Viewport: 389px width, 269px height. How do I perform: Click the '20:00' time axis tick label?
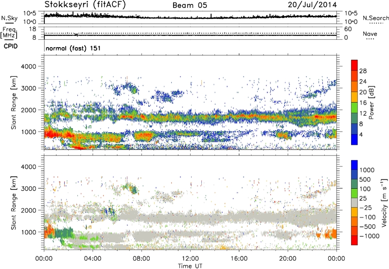[x=288, y=259]
